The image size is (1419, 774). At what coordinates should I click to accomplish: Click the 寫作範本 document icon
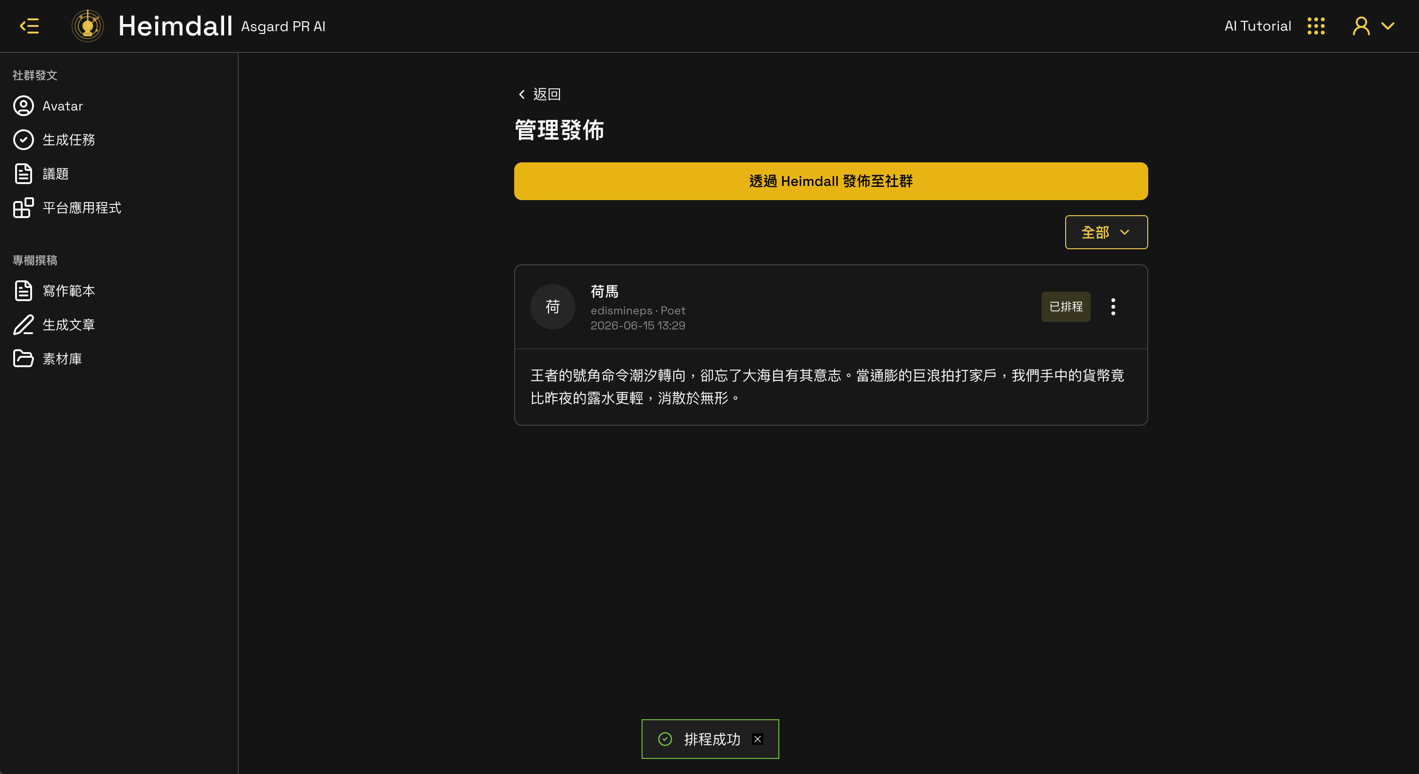point(23,291)
